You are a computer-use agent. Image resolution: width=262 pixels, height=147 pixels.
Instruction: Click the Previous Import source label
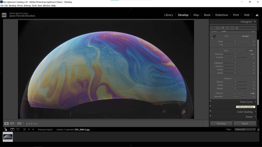[x=45, y=129]
